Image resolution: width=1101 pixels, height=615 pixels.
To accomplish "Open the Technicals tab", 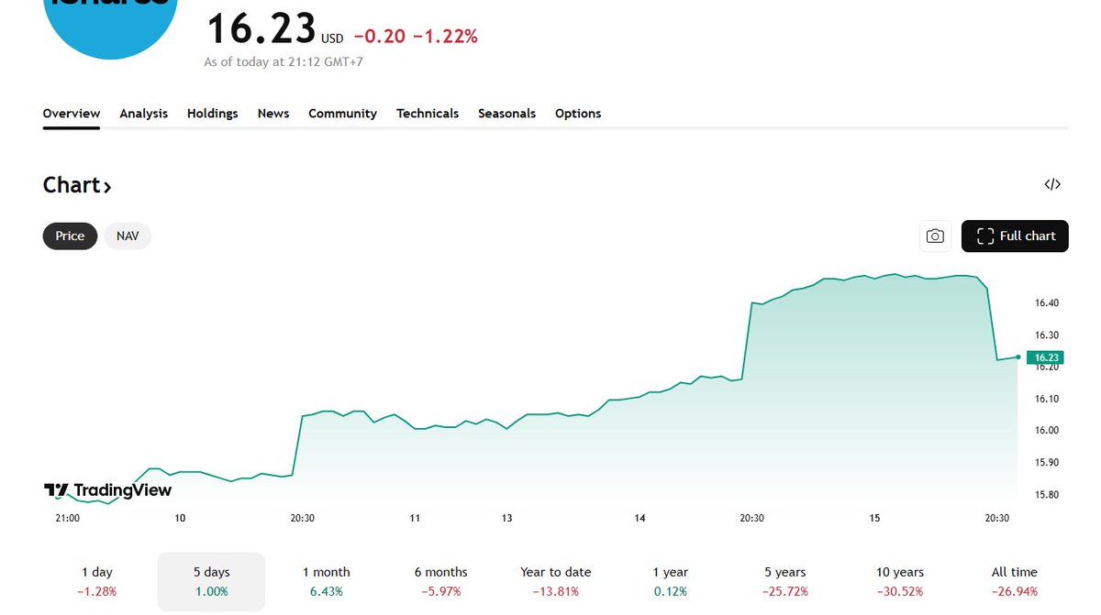I will tap(428, 113).
